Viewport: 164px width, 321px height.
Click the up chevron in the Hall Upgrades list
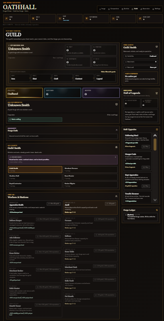pyautogui.click(x=155, y=135)
